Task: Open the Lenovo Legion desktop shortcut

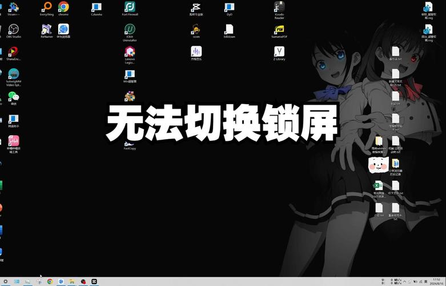Action: pos(130,55)
